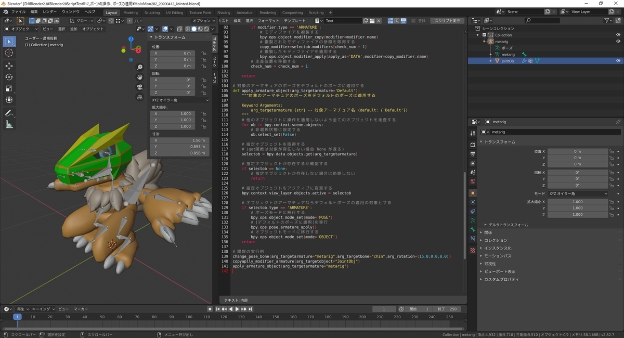Image resolution: width=624 pixels, height=338 pixels.
Task: Click the Marker menu in timeline
Action: [x=81, y=309]
